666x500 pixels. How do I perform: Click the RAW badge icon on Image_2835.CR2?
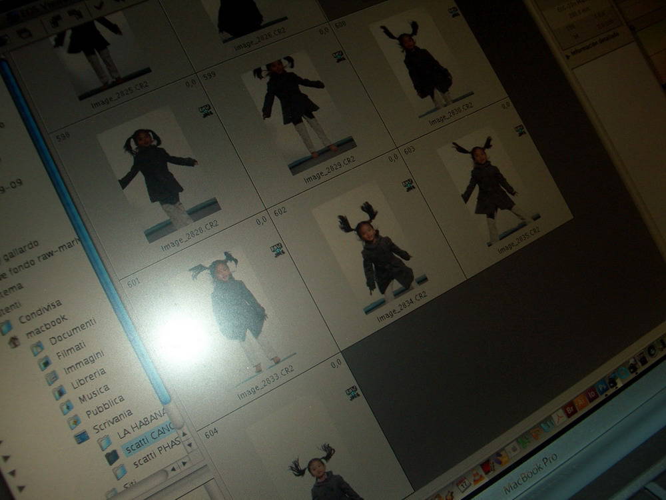(x=520, y=130)
